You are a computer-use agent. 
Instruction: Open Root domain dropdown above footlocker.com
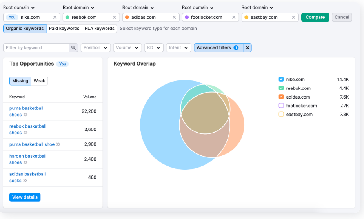[198, 8]
